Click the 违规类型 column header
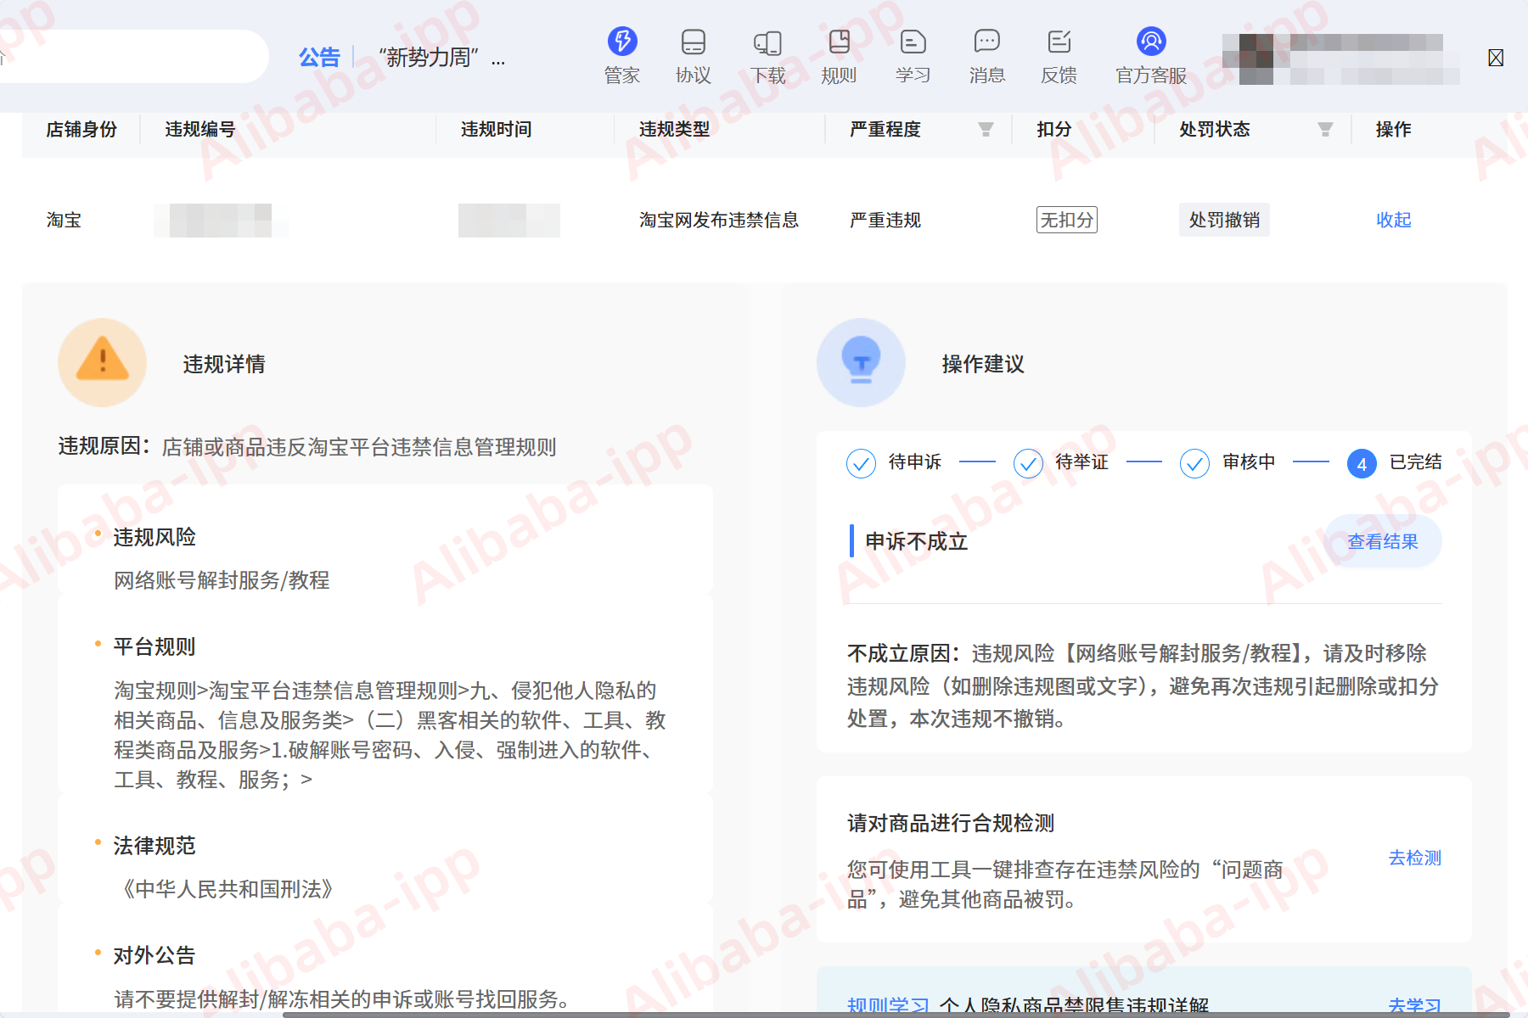This screenshot has height=1018, width=1528. pos(675,129)
